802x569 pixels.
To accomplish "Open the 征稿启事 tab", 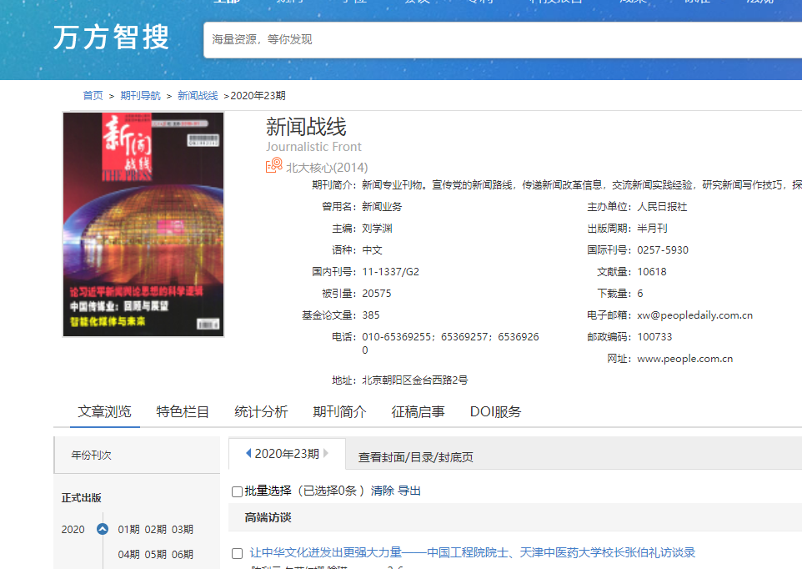I will click(x=418, y=411).
